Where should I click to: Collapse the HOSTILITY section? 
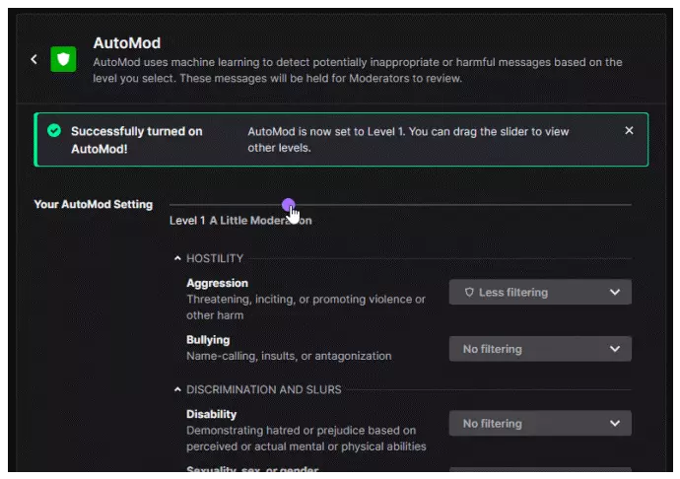[177, 258]
